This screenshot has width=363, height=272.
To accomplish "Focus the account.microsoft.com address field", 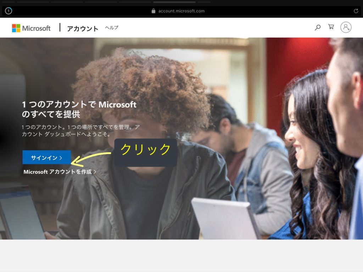I will coord(181,11).
